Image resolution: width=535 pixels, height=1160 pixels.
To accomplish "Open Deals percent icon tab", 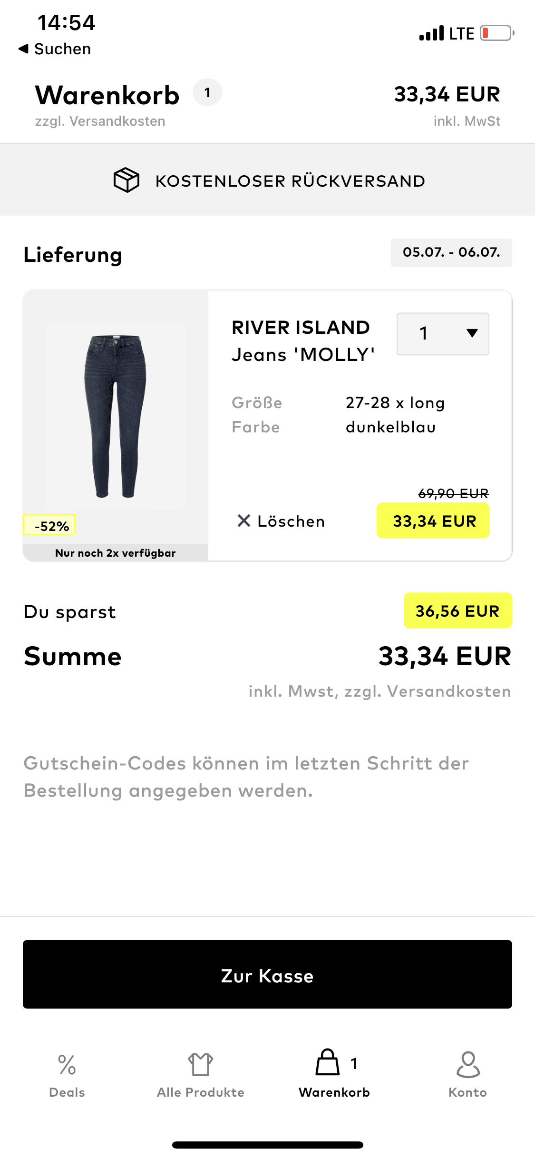I will pyautogui.click(x=67, y=1064).
